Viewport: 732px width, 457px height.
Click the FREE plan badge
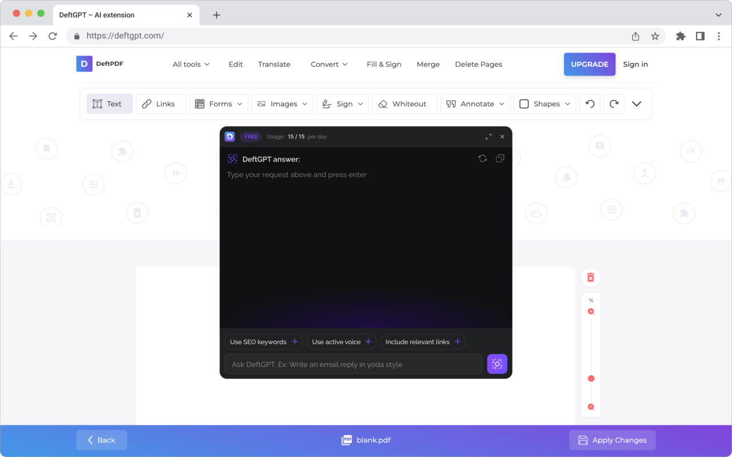pos(251,137)
